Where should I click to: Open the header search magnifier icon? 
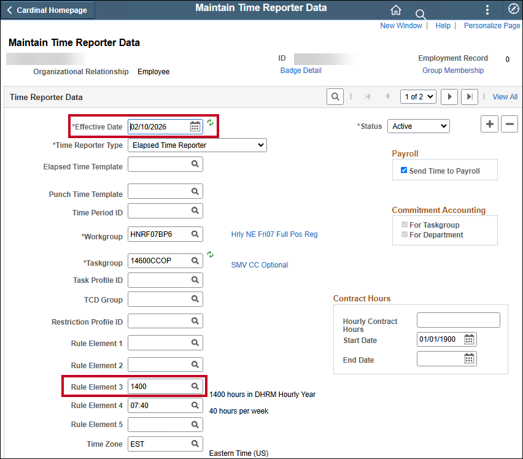pos(420,14)
